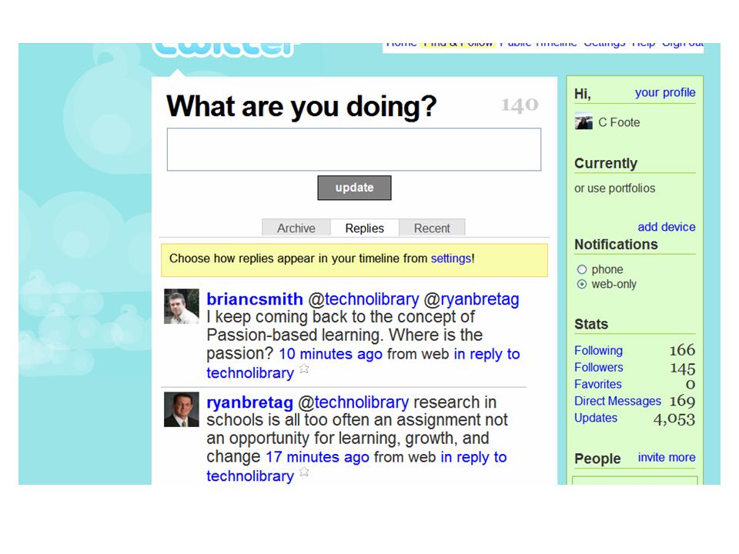Open briancsmith's avatar picture

182,306
